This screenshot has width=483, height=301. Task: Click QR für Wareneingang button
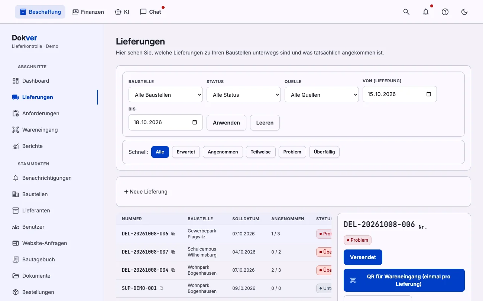pyautogui.click(x=404, y=280)
